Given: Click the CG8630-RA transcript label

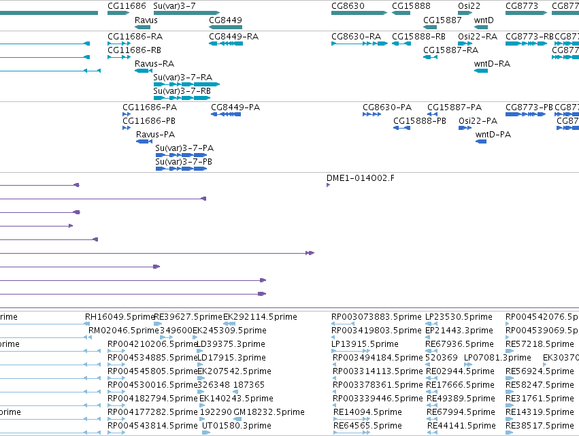Looking at the screenshot, I should pyautogui.click(x=356, y=37).
